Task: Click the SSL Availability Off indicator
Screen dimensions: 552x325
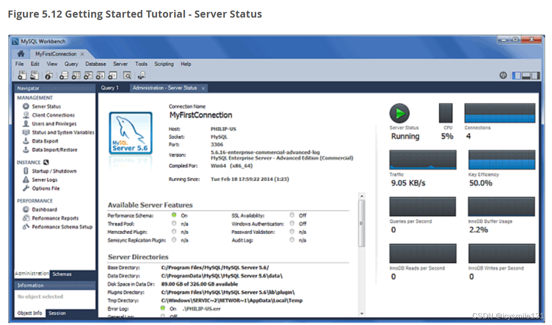Action: click(292, 215)
